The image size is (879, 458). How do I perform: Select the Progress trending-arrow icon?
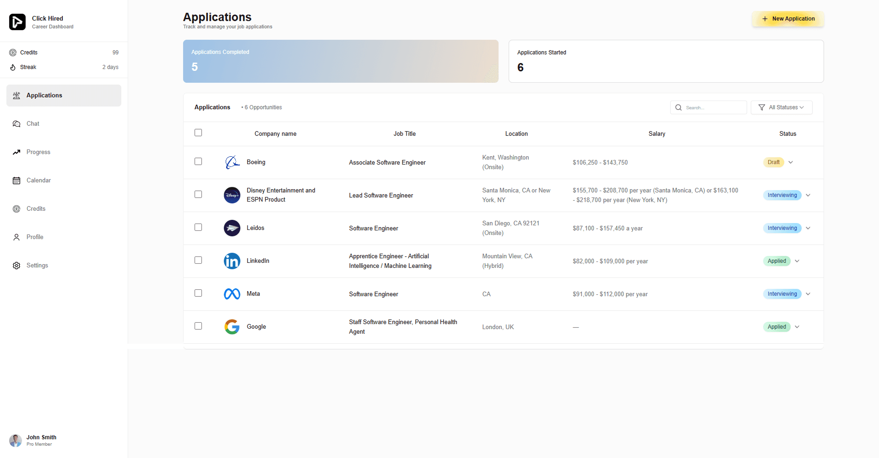coord(16,152)
